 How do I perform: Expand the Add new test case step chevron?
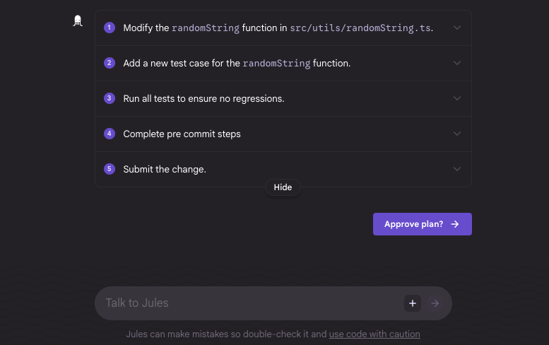(x=457, y=63)
